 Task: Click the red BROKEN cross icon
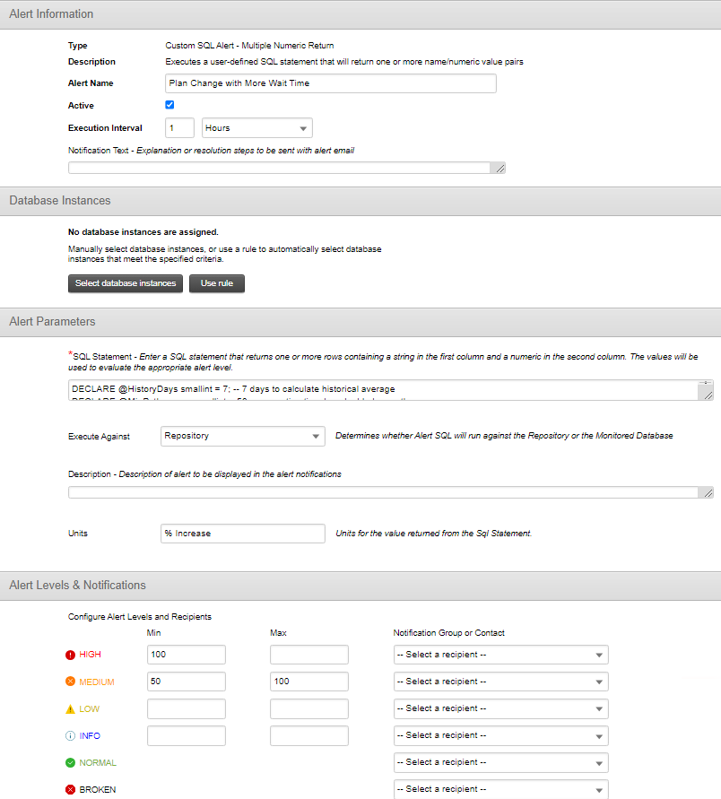tap(70, 789)
